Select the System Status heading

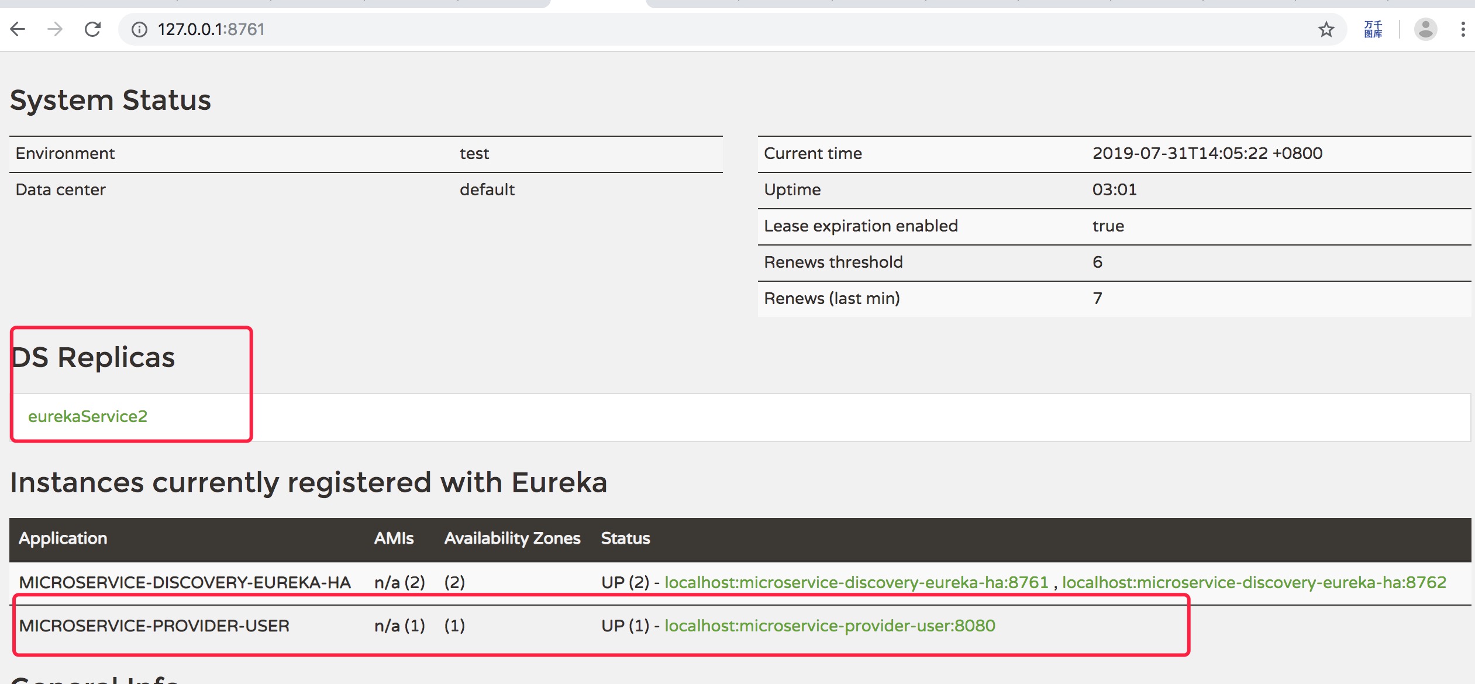tap(111, 100)
